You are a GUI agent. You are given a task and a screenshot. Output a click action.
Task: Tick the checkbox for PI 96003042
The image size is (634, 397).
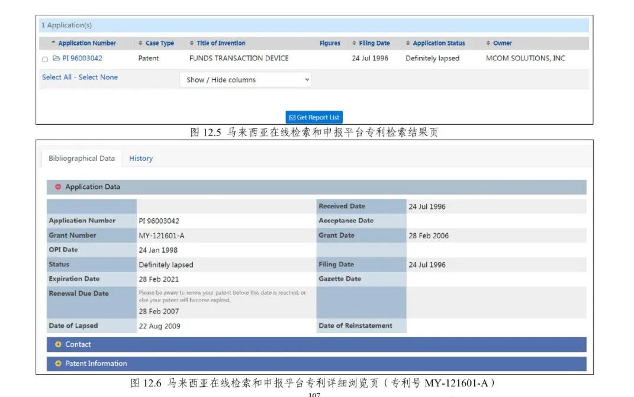(x=45, y=59)
